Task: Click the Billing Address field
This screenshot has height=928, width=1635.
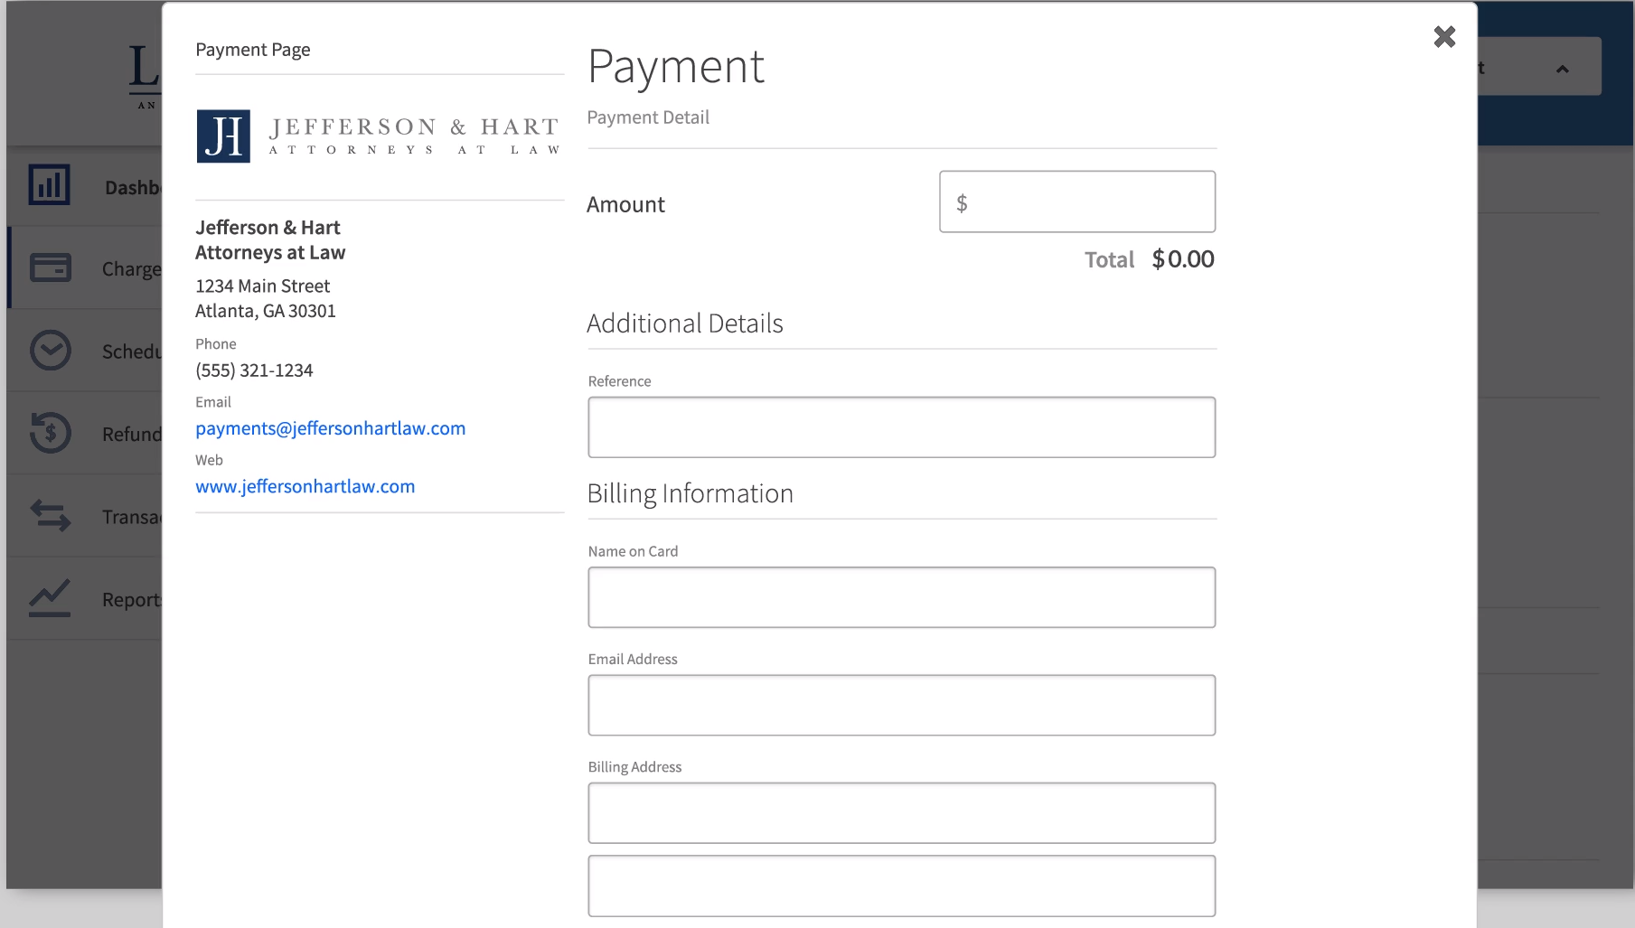Action: pyautogui.click(x=901, y=812)
